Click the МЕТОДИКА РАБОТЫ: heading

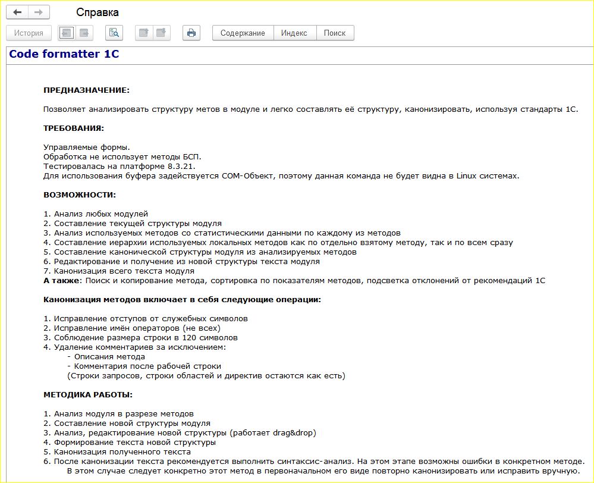(x=88, y=394)
